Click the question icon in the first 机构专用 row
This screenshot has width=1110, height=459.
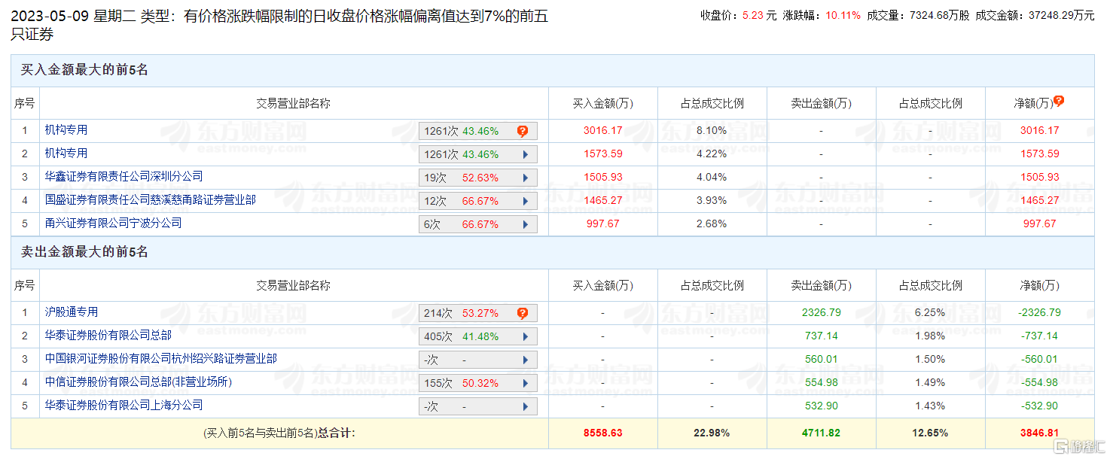pos(523,131)
